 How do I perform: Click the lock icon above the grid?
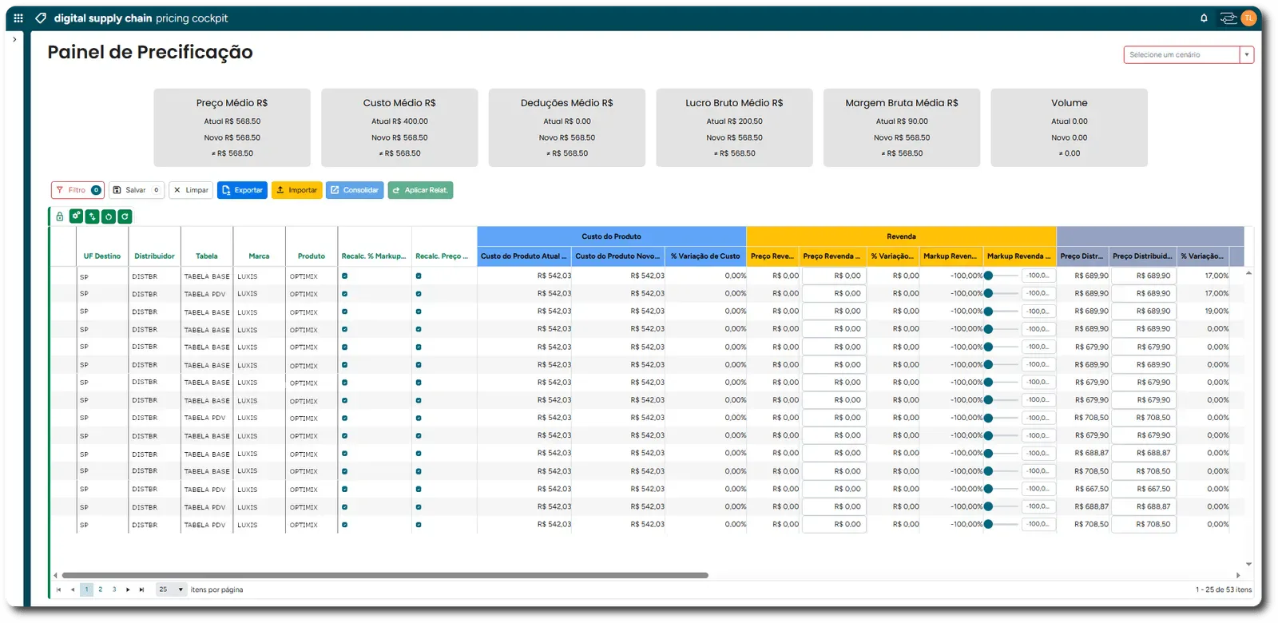click(59, 216)
